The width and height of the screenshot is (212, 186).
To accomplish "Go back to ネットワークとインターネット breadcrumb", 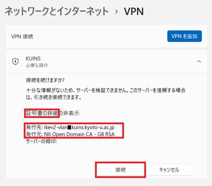I will coord(57,11).
